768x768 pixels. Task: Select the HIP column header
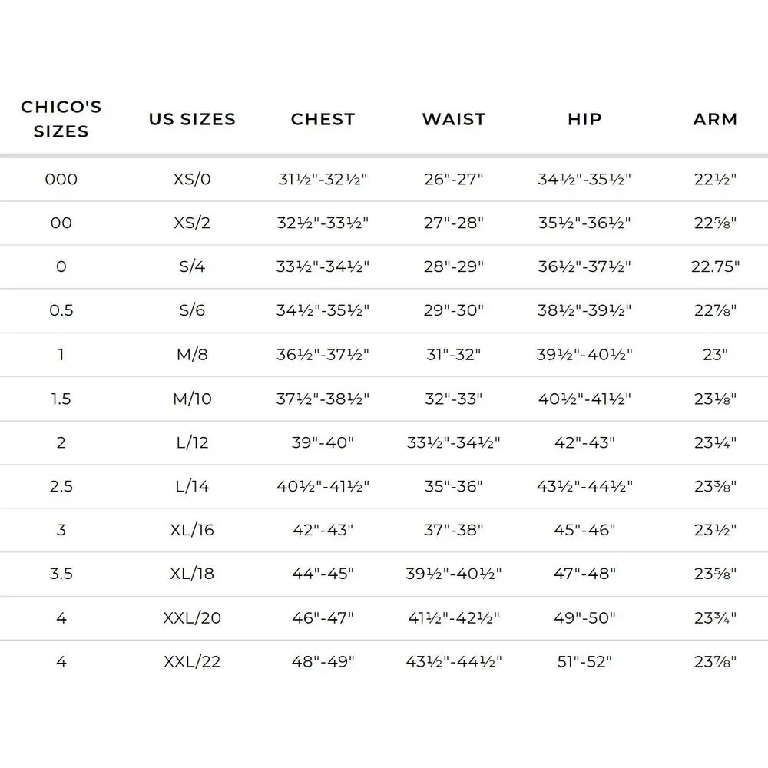(584, 119)
